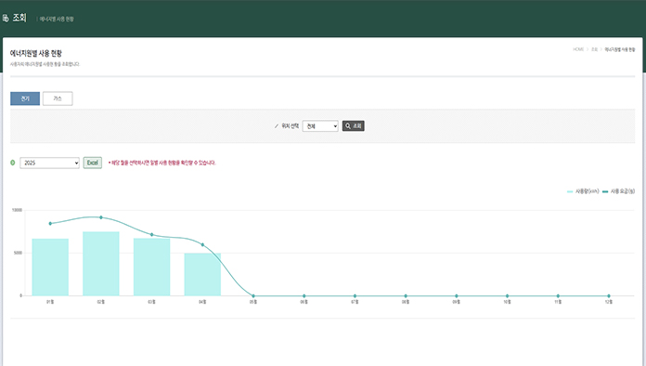Click the dark 조회 search button
646x366 pixels.
click(353, 126)
